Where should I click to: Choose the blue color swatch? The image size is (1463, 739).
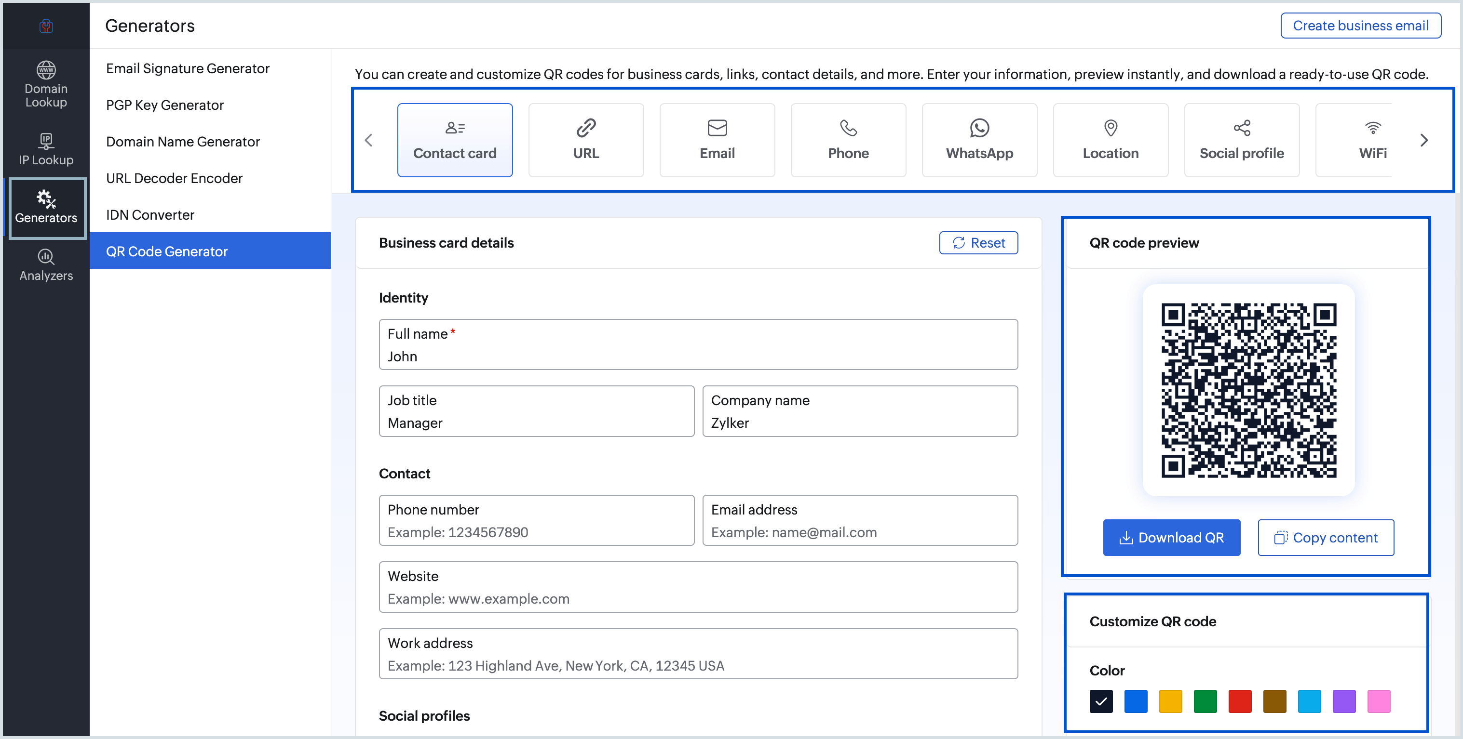click(x=1136, y=701)
